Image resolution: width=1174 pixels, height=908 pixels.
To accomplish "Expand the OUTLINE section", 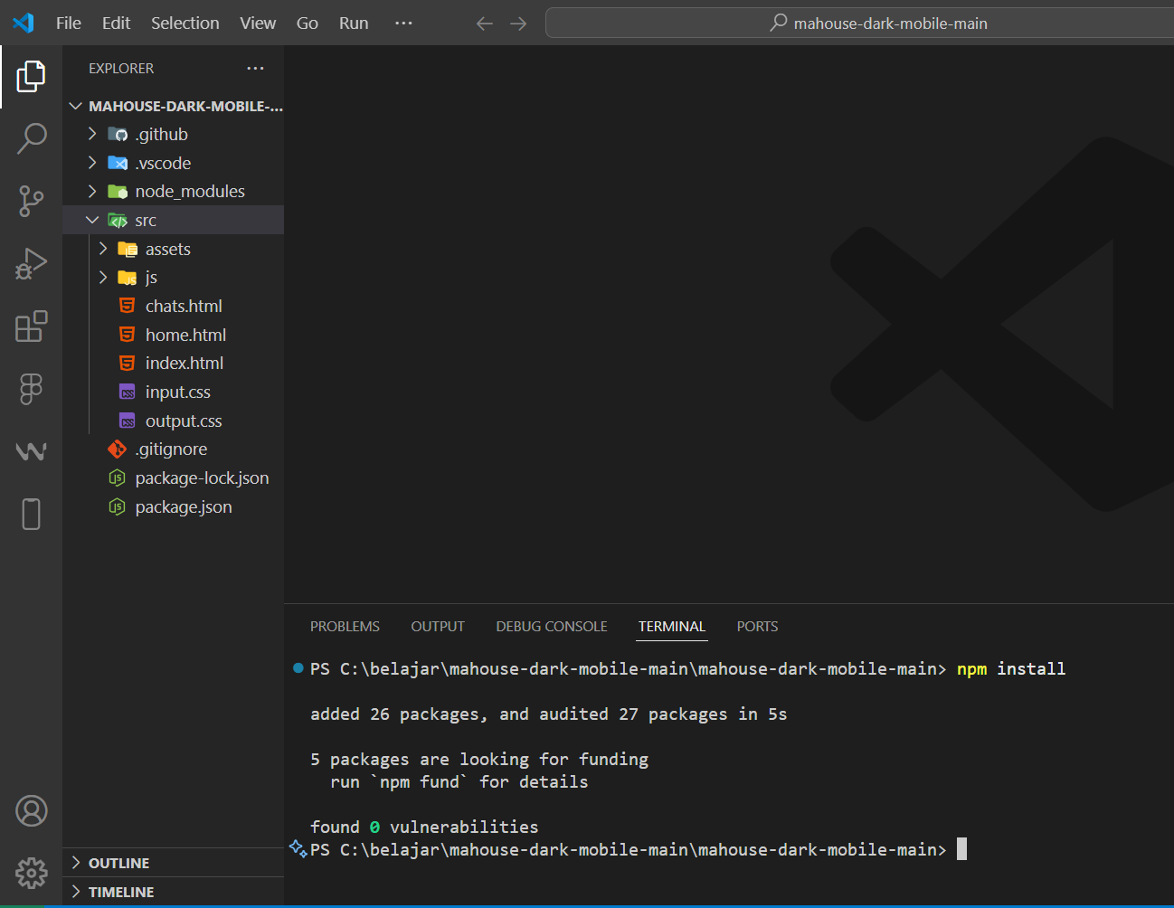I will tap(173, 863).
